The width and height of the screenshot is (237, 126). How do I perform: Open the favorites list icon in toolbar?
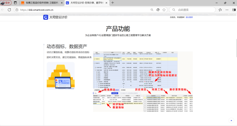point(220,10)
